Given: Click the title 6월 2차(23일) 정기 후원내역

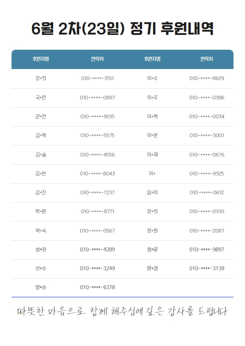Looking at the screenshot, I should 122,29.
